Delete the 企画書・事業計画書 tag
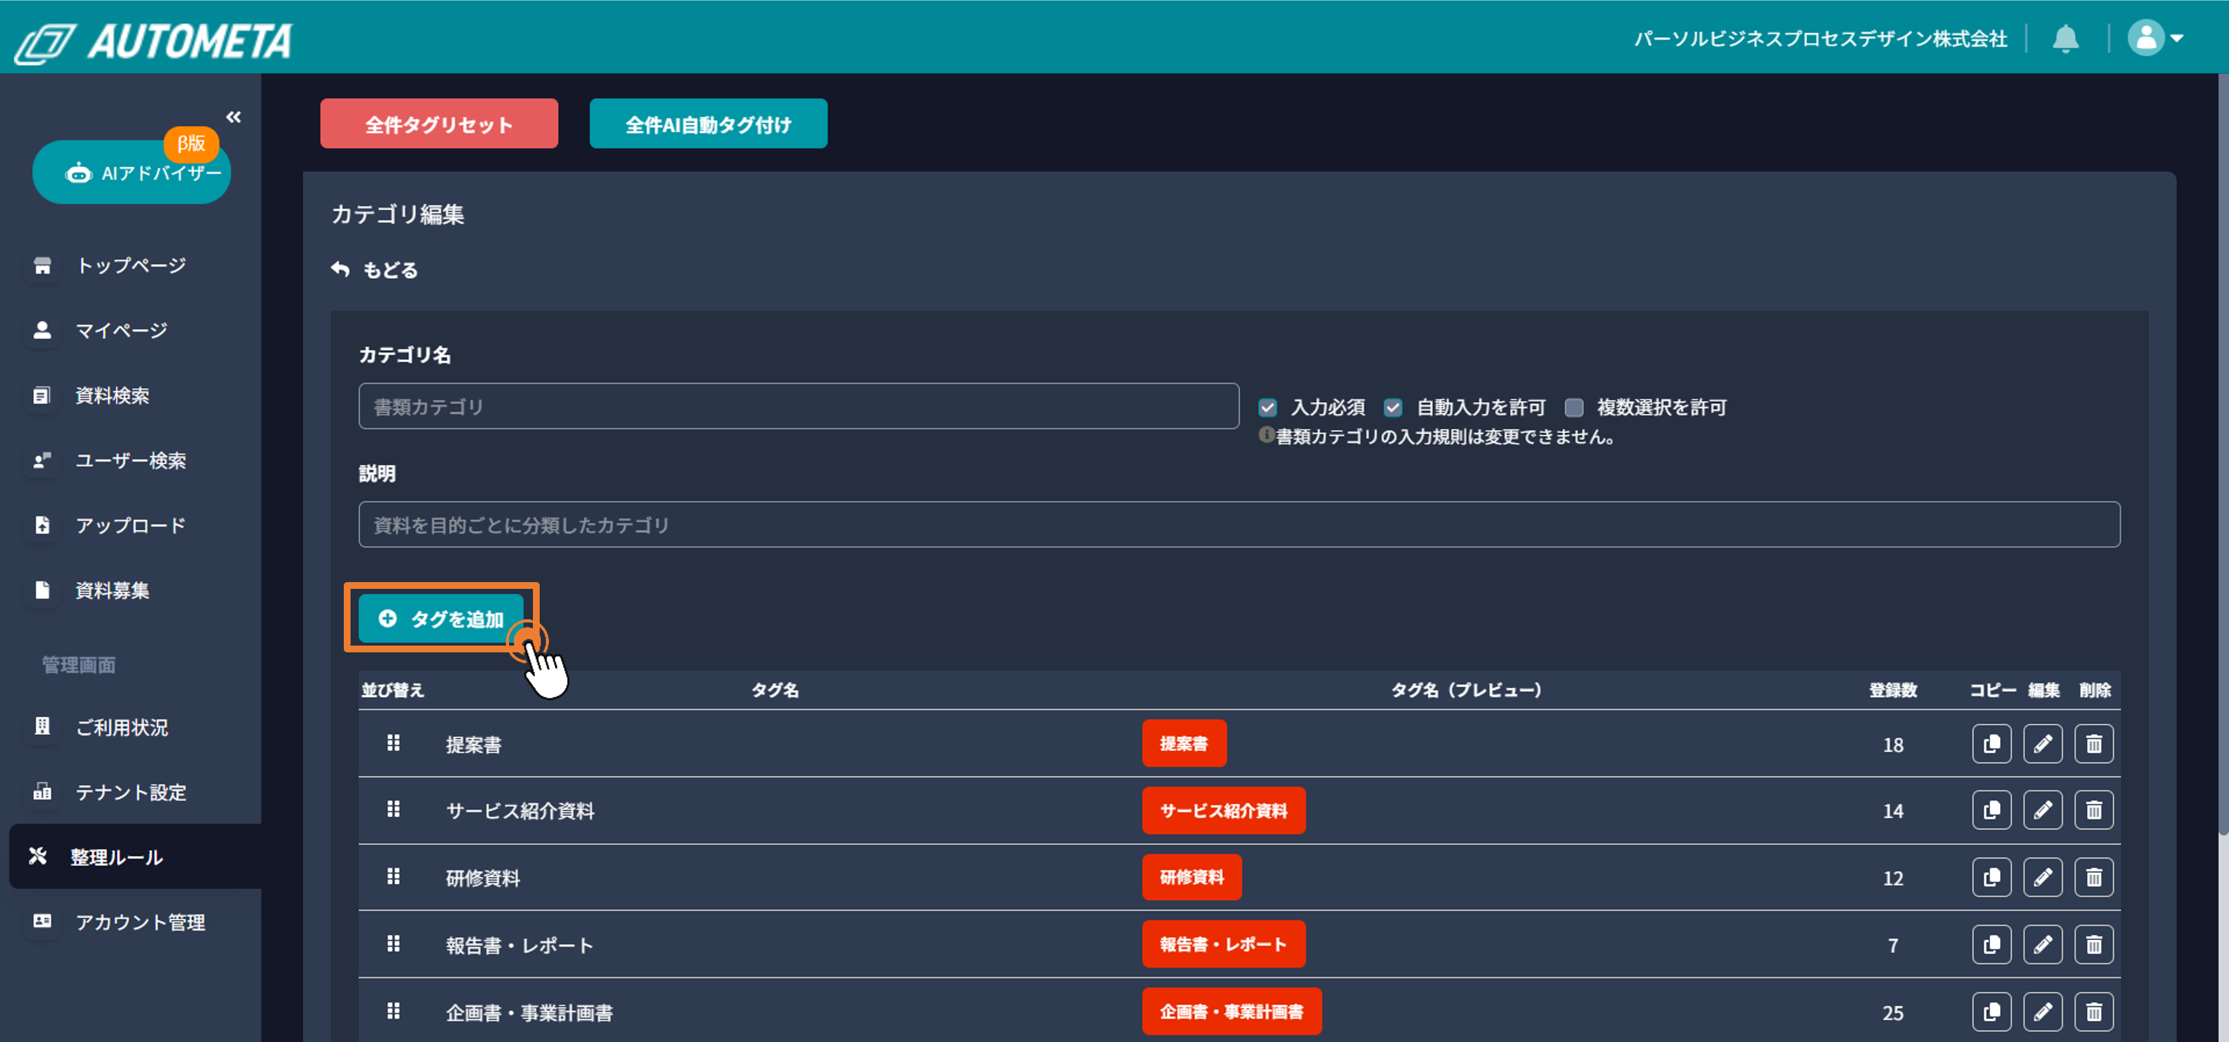This screenshot has width=2229, height=1042. coord(2093,1012)
